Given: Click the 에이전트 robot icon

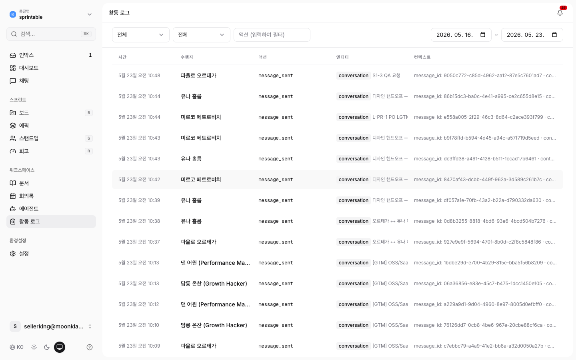Looking at the screenshot, I should [13, 209].
